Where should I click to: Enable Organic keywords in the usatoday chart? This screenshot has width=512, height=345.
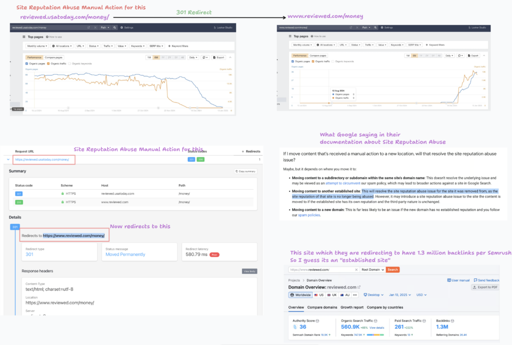[x=70, y=63]
